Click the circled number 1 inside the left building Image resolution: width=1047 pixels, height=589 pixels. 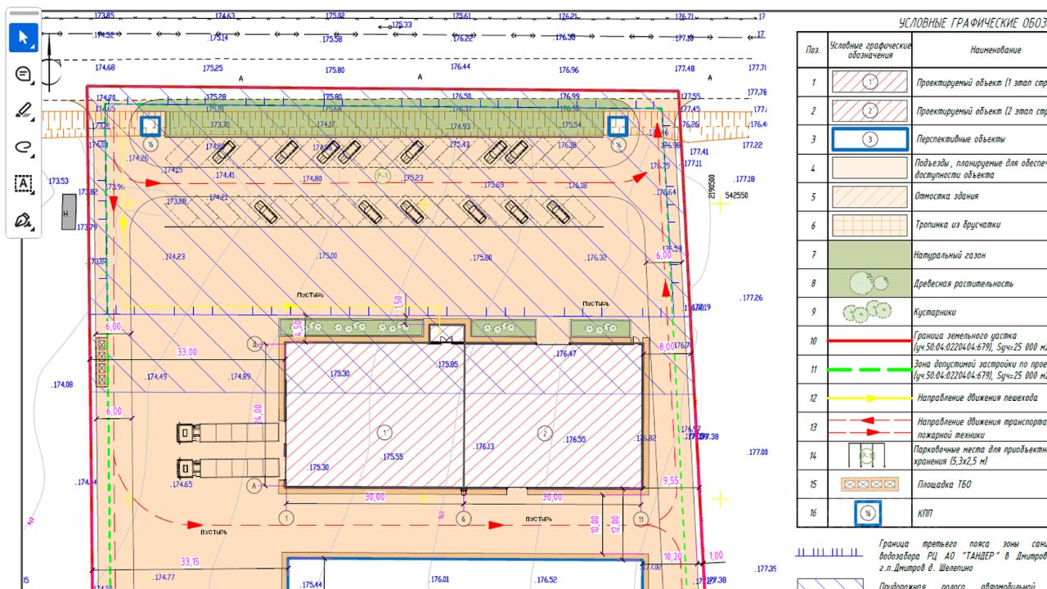385,431
